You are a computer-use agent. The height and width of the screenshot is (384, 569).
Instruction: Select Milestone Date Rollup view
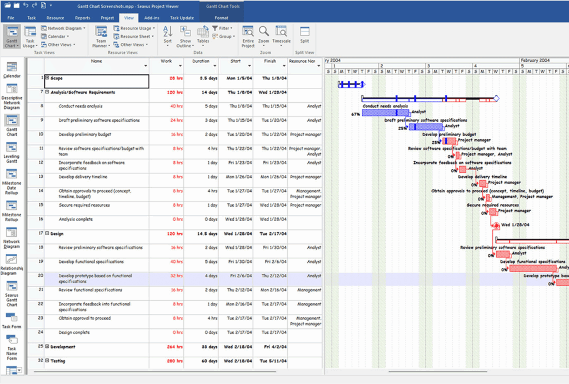(12, 182)
